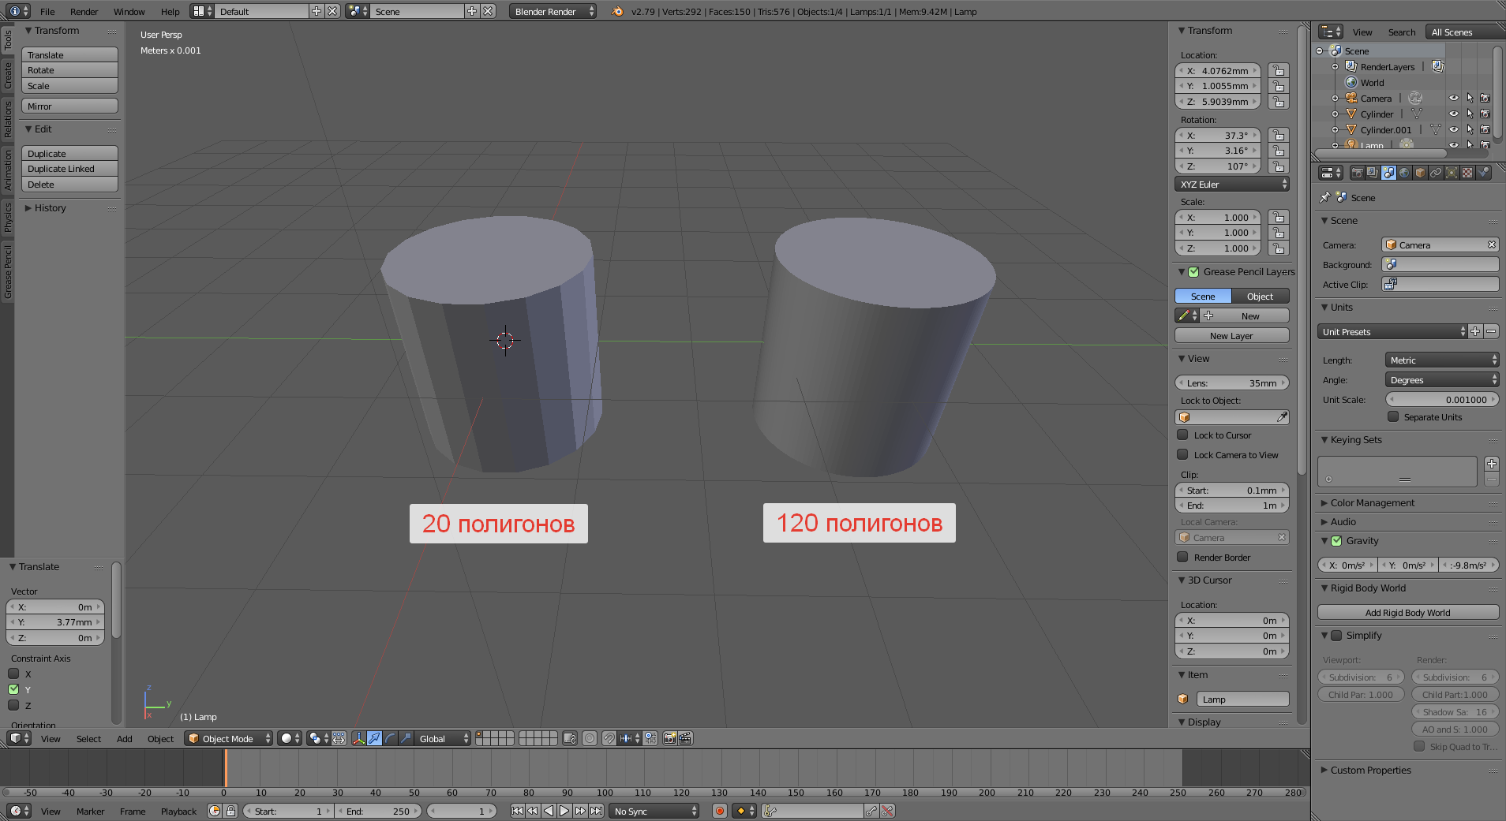The image size is (1506, 821).
Task: Open the XYZ Euler rotation mode dropdown
Action: 1231,185
